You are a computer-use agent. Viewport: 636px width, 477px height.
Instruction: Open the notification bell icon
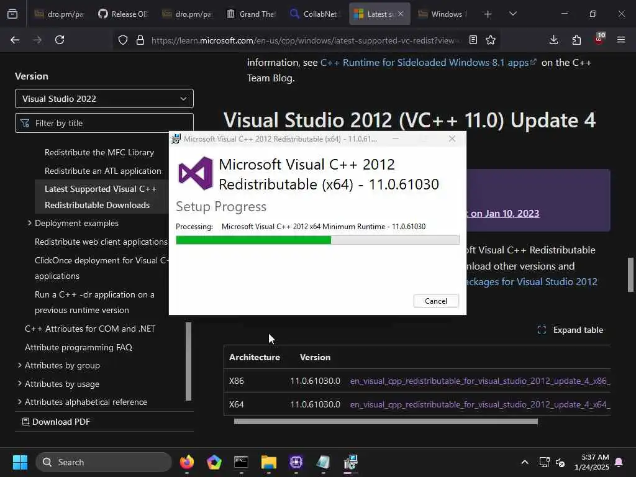pyautogui.click(x=619, y=462)
